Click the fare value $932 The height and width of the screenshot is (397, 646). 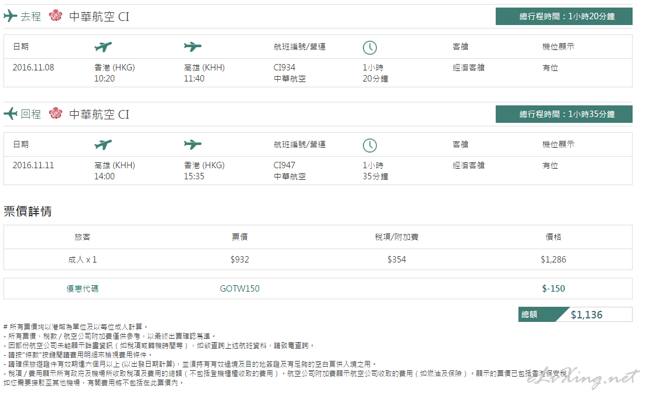pos(240,260)
